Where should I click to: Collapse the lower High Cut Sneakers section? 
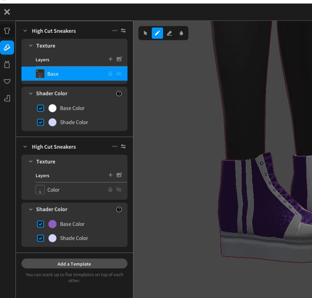click(x=25, y=147)
